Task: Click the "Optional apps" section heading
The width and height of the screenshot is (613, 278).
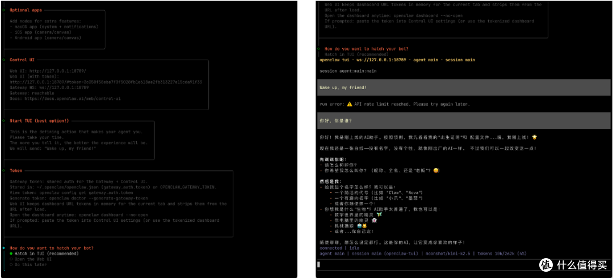Action: pyautogui.click(x=26, y=10)
